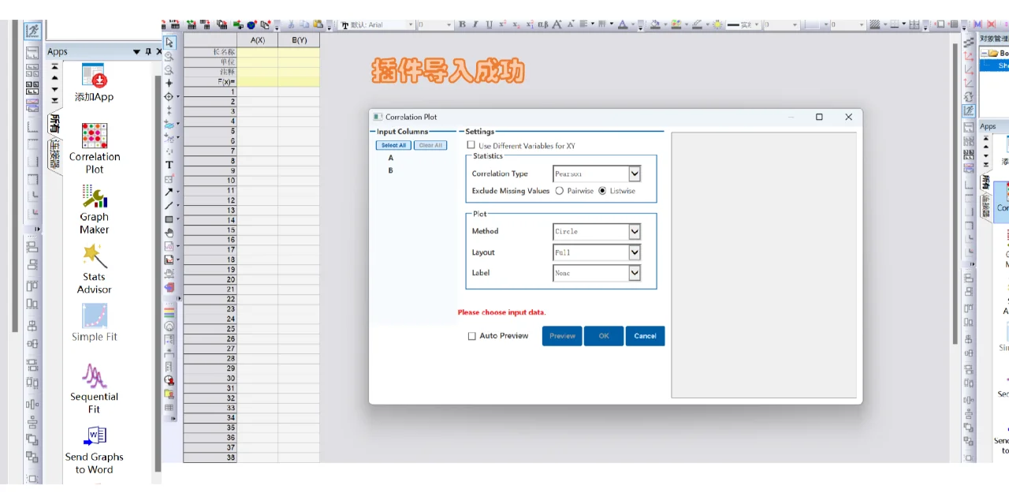Image resolution: width=1009 pixels, height=504 pixels.
Task: Check Use Different Variables for XY
Action: pyautogui.click(x=471, y=145)
